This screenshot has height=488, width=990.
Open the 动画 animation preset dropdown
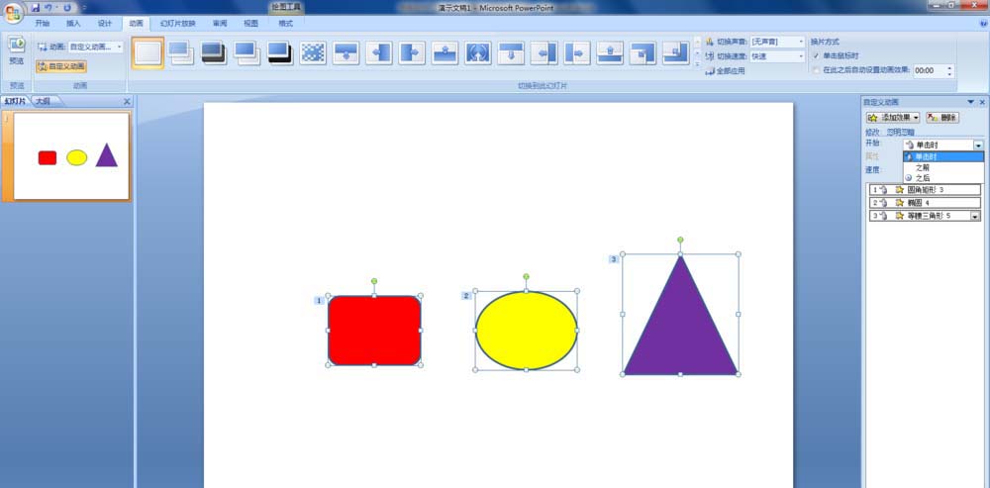click(x=120, y=47)
